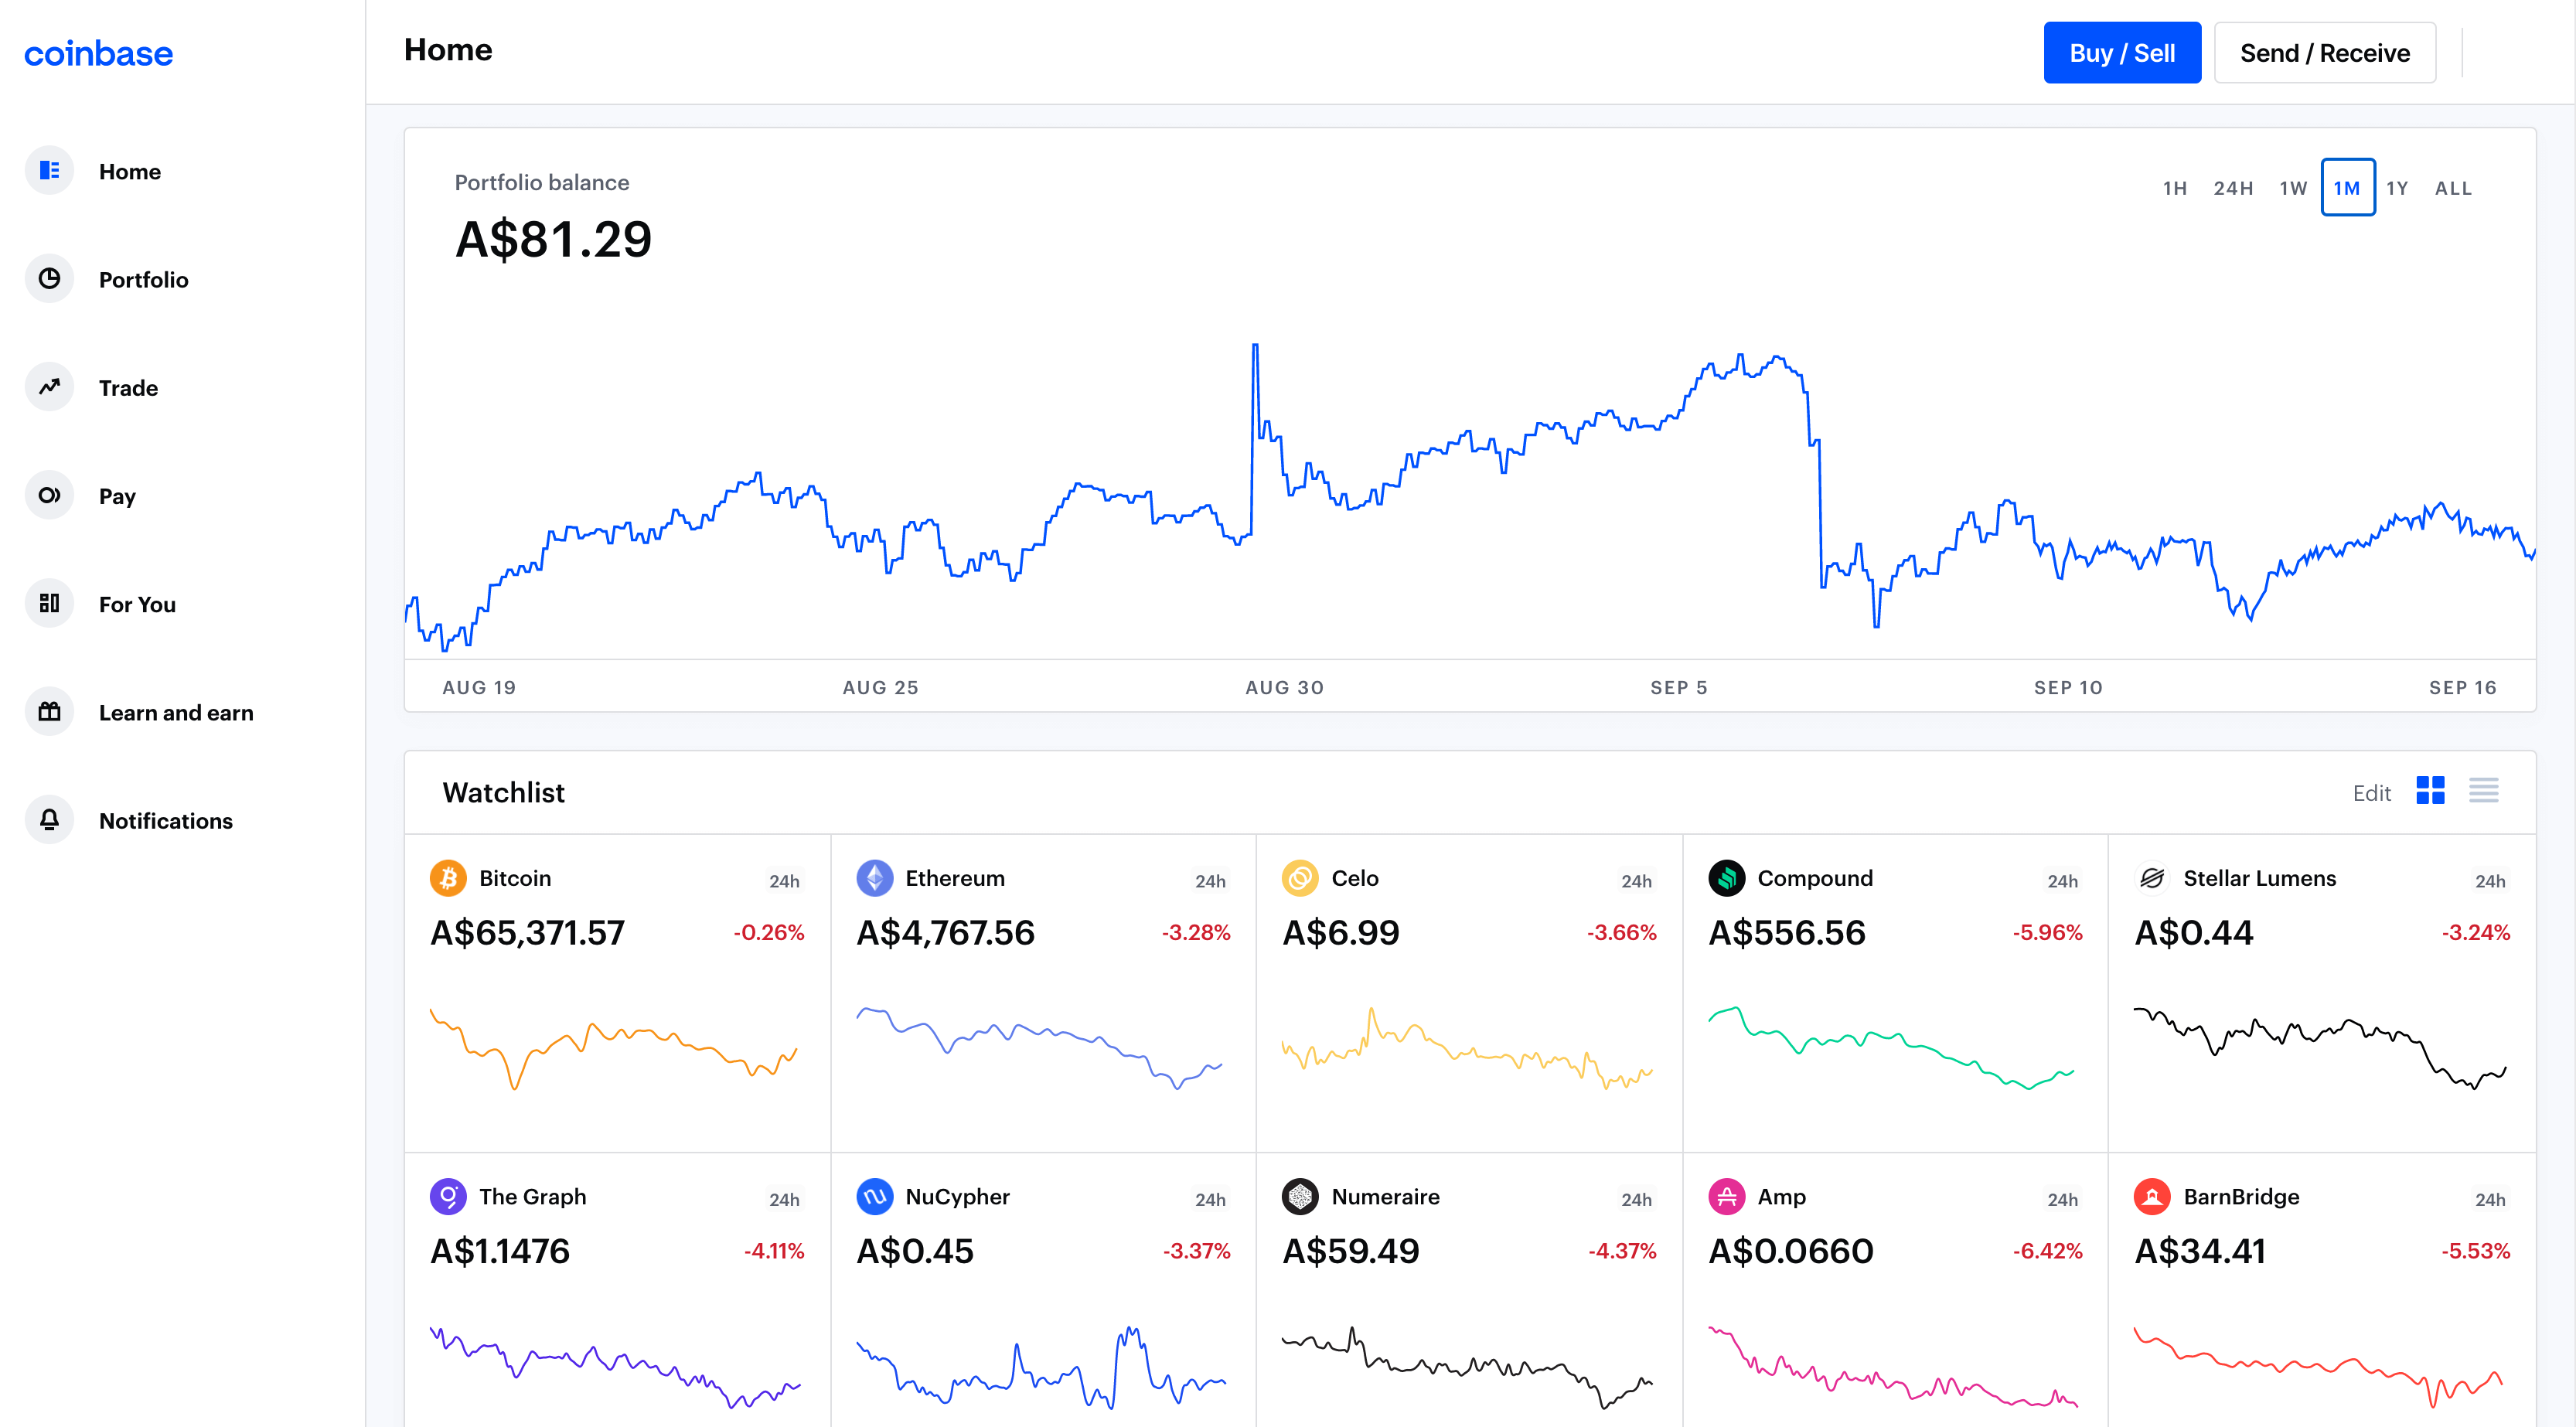Switch the Watchlist to list view

point(2485,791)
